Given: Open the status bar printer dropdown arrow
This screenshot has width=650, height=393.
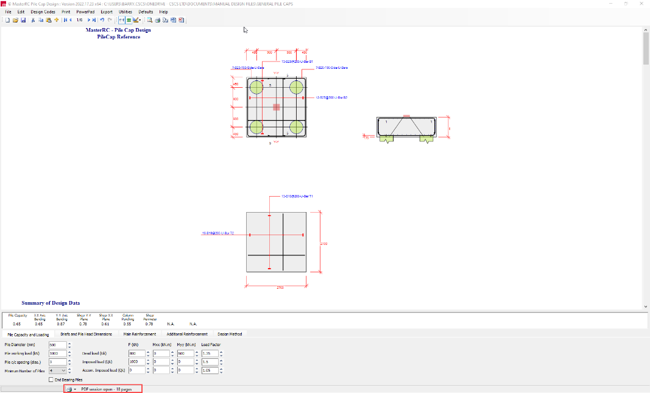Looking at the screenshot, I should pyautogui.click(x=75, y=389).
